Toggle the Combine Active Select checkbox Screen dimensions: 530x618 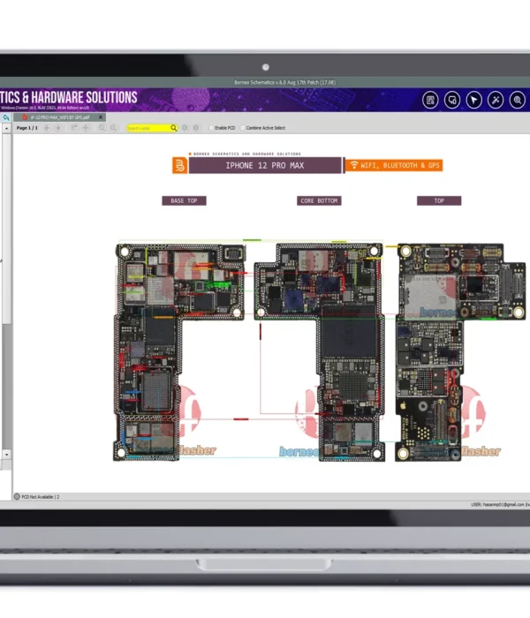click(x=243, y=128)
